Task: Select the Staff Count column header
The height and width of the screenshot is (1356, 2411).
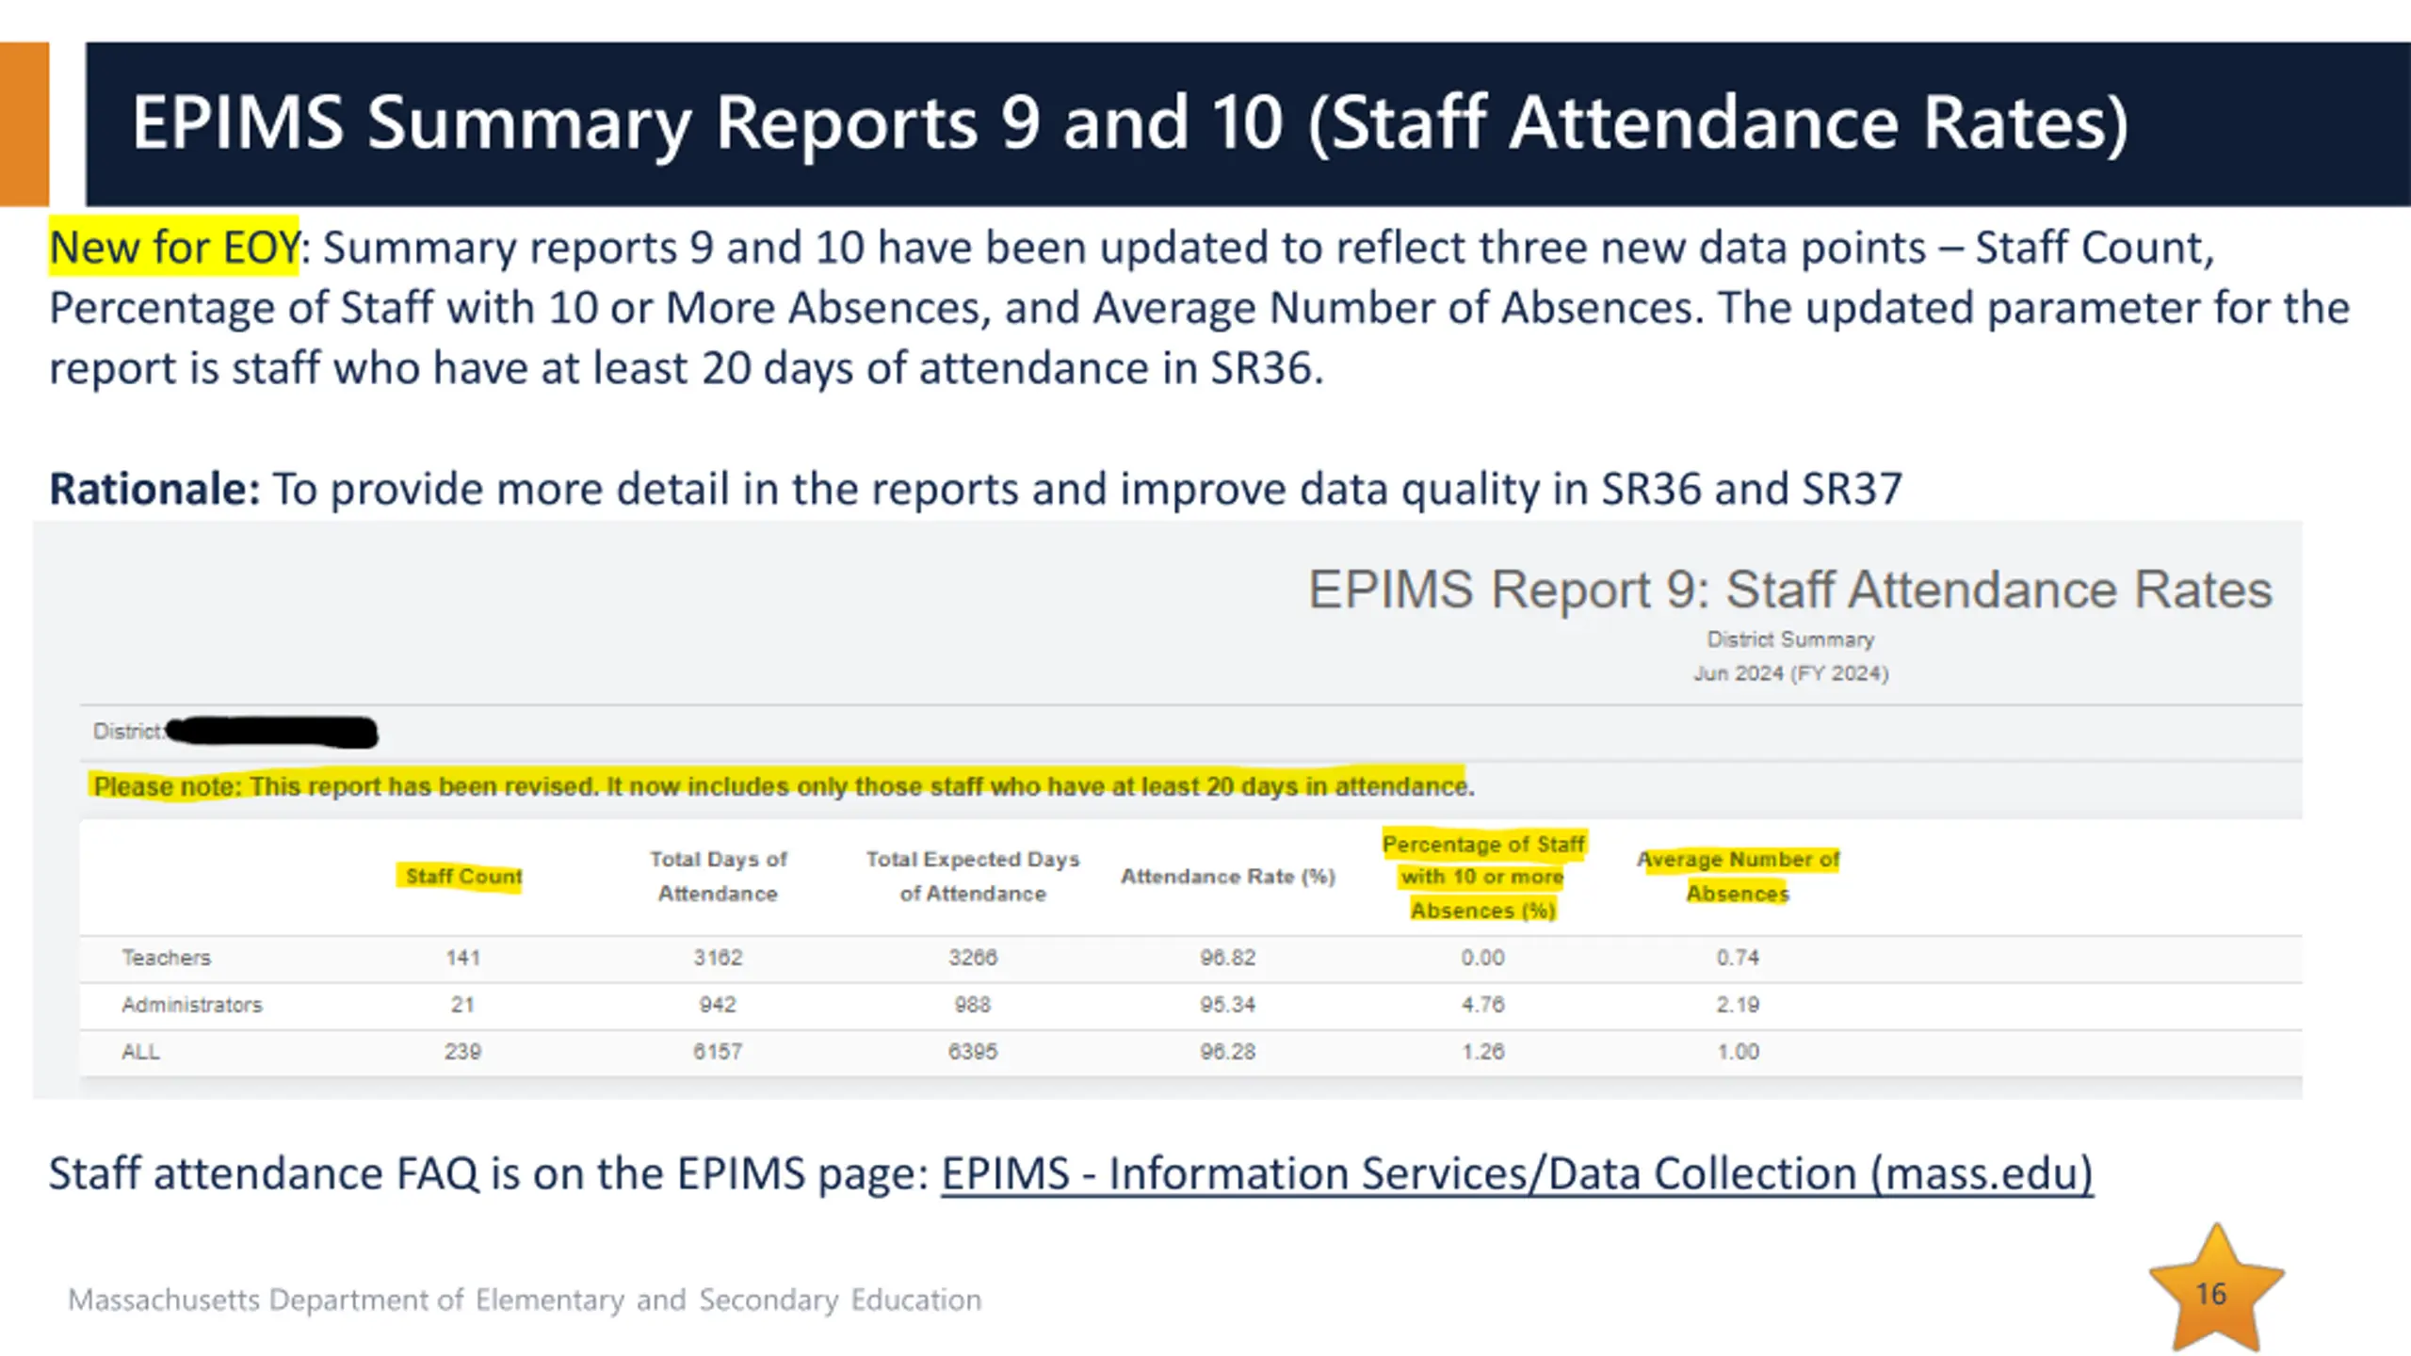Action: pyautogui.click(x=462, y=877)
